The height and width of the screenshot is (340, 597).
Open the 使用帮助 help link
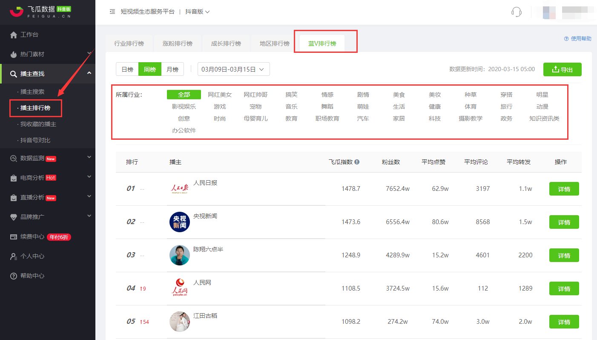coord(577,39)
